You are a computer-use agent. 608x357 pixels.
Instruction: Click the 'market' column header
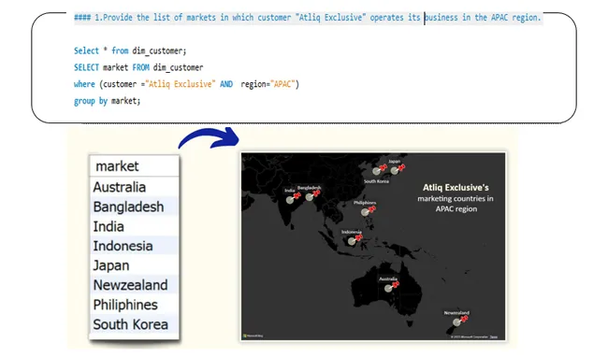tap(134, 166)
